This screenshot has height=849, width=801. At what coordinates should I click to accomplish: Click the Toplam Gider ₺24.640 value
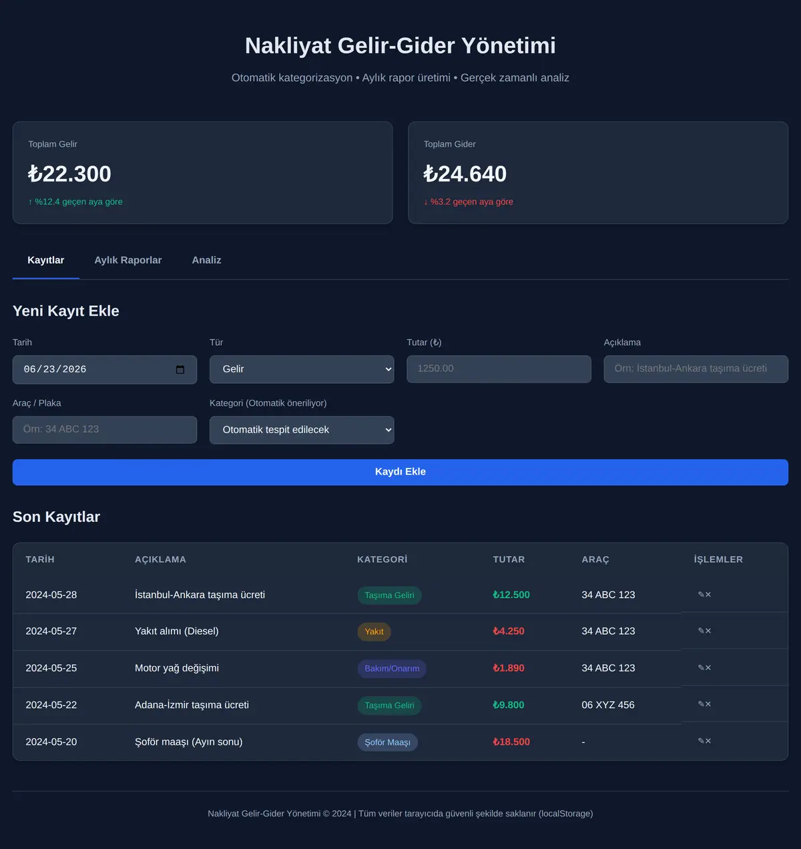465,174
